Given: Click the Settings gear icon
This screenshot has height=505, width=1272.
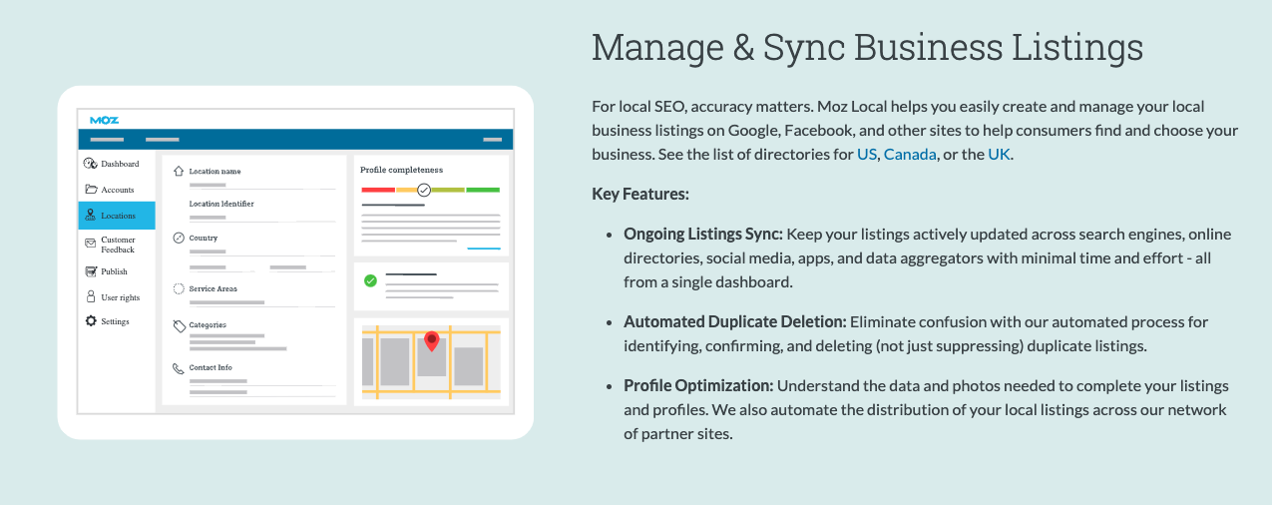Looking at the screenshot, I should click(x=91, y=321).
